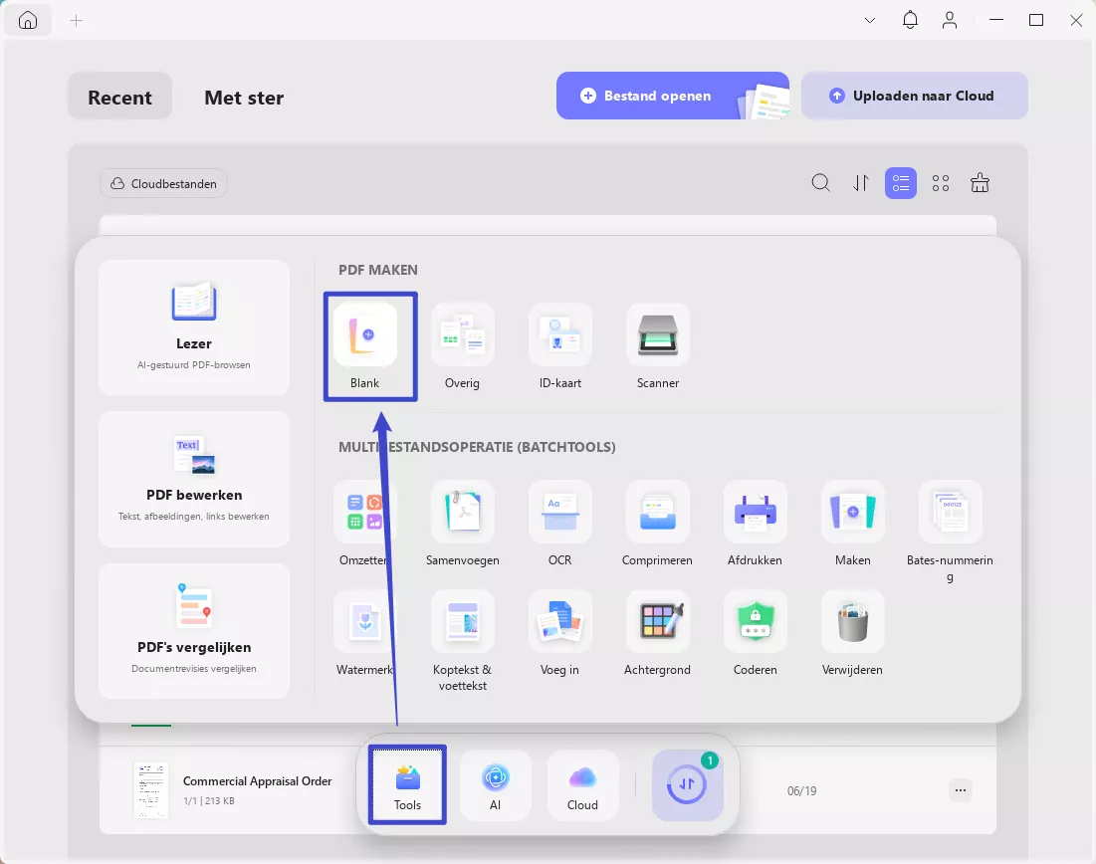Click Uploaden naar Cloud button

point(914,96)
